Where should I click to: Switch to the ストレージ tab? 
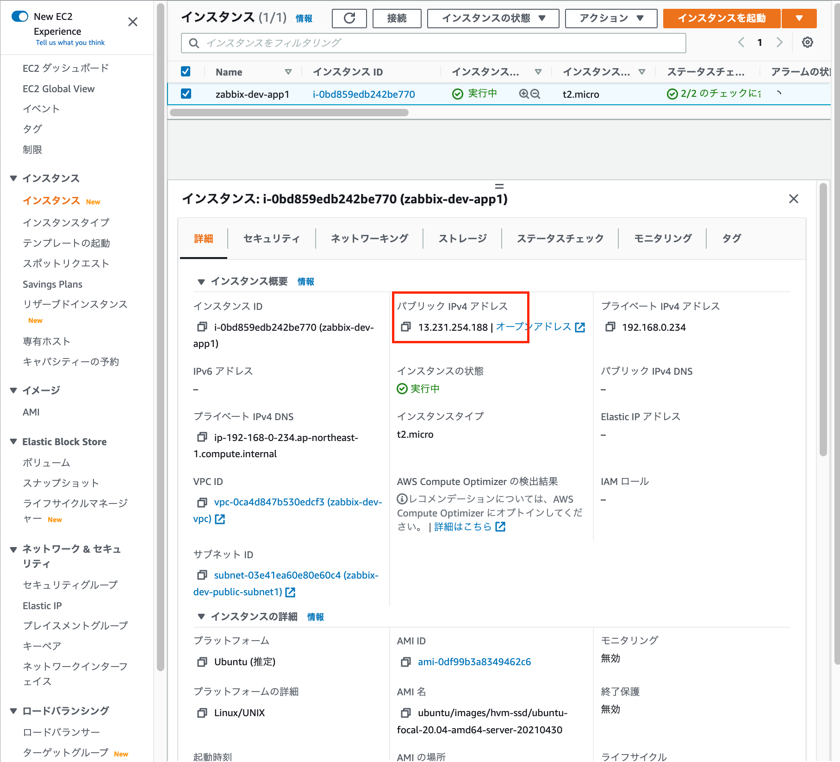[x=462, y=239]
